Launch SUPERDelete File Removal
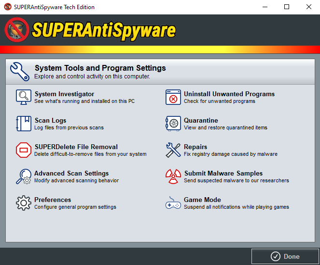 click(x=76, y=147)
